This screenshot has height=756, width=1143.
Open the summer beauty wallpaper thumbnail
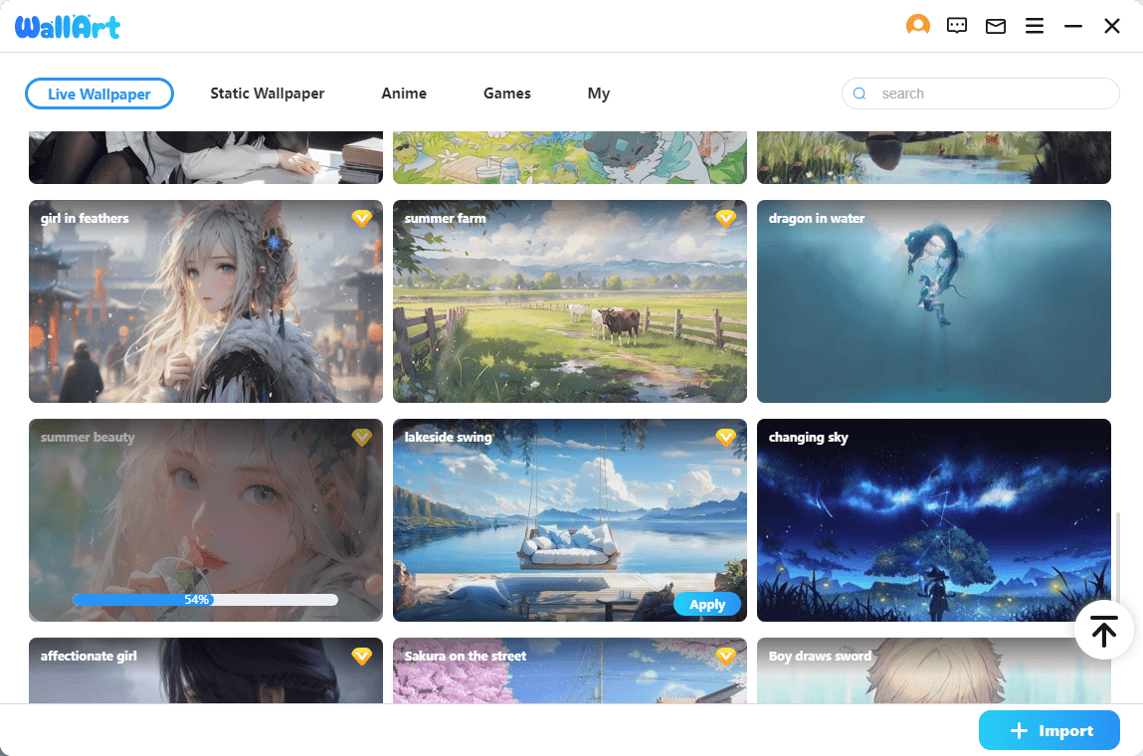click(x=206, y=520)
